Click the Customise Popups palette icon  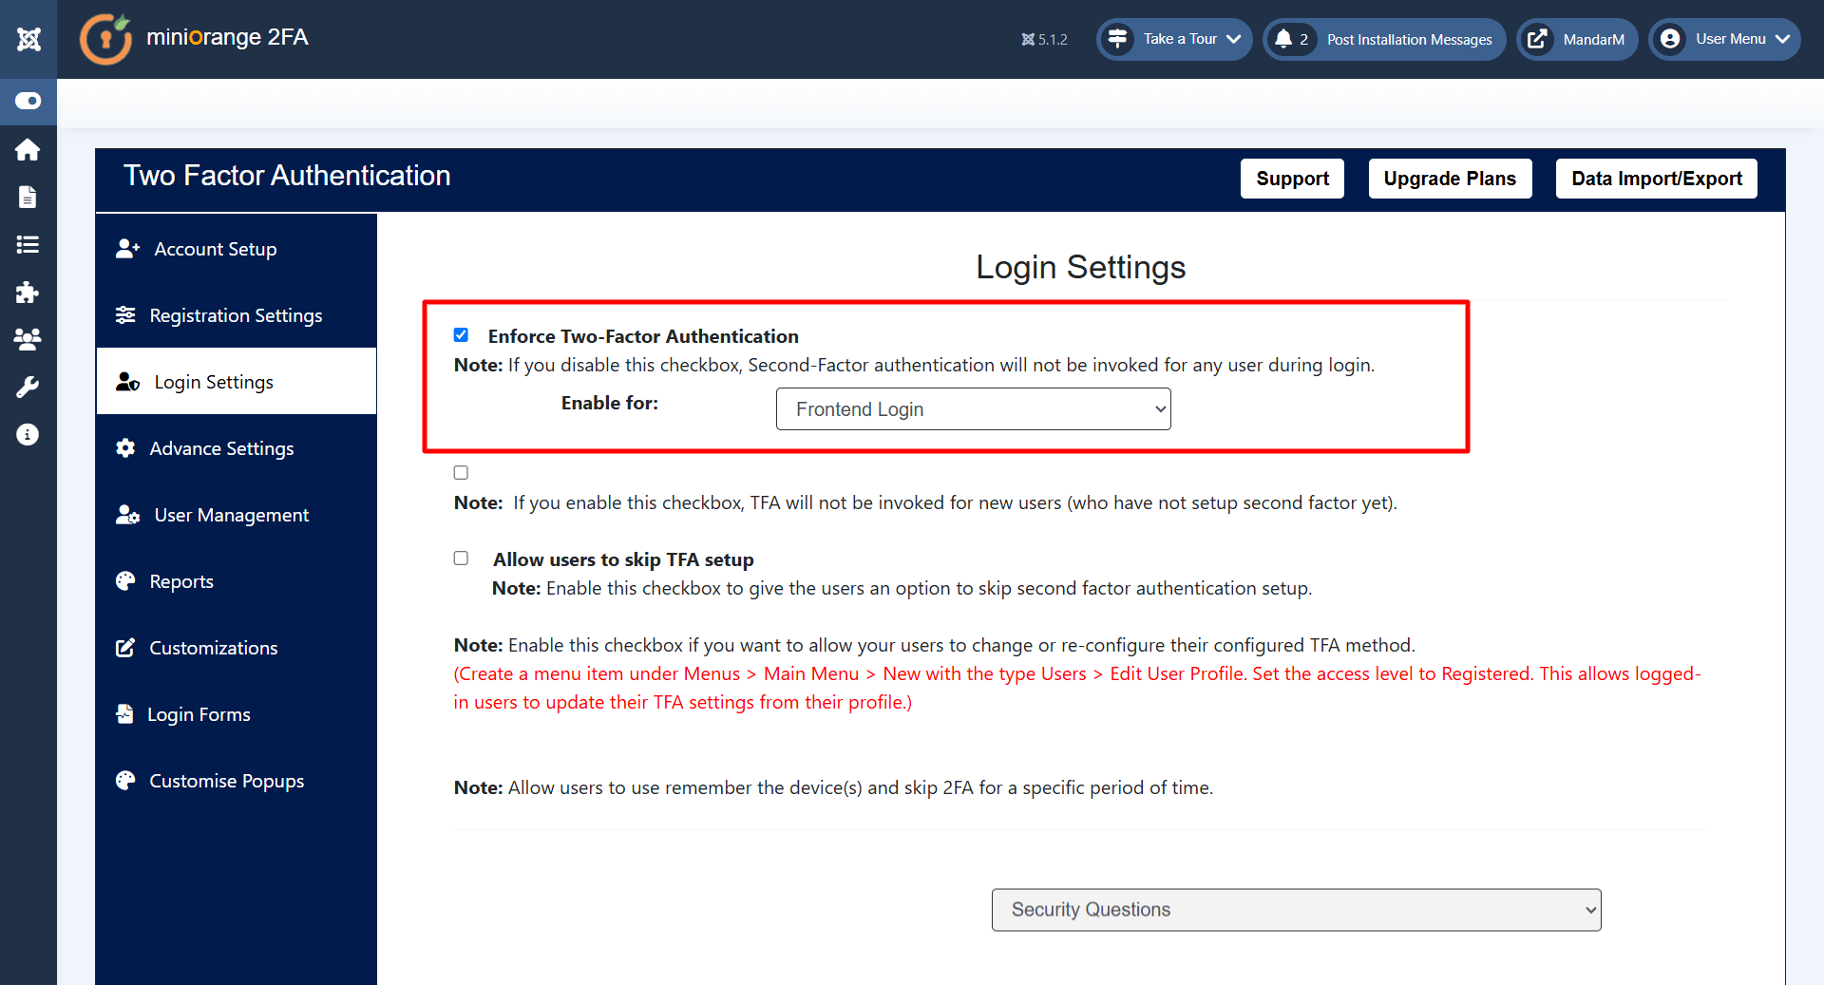point(125,781)
